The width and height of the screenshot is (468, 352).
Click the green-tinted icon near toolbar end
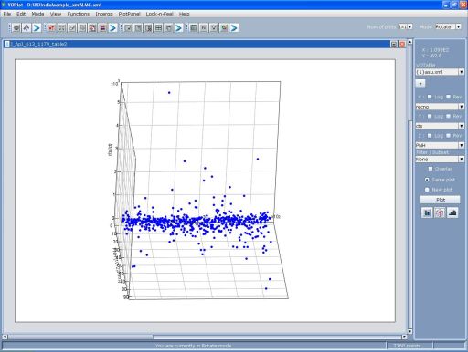(224, 28)
